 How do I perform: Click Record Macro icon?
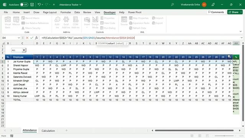[23, 18]
